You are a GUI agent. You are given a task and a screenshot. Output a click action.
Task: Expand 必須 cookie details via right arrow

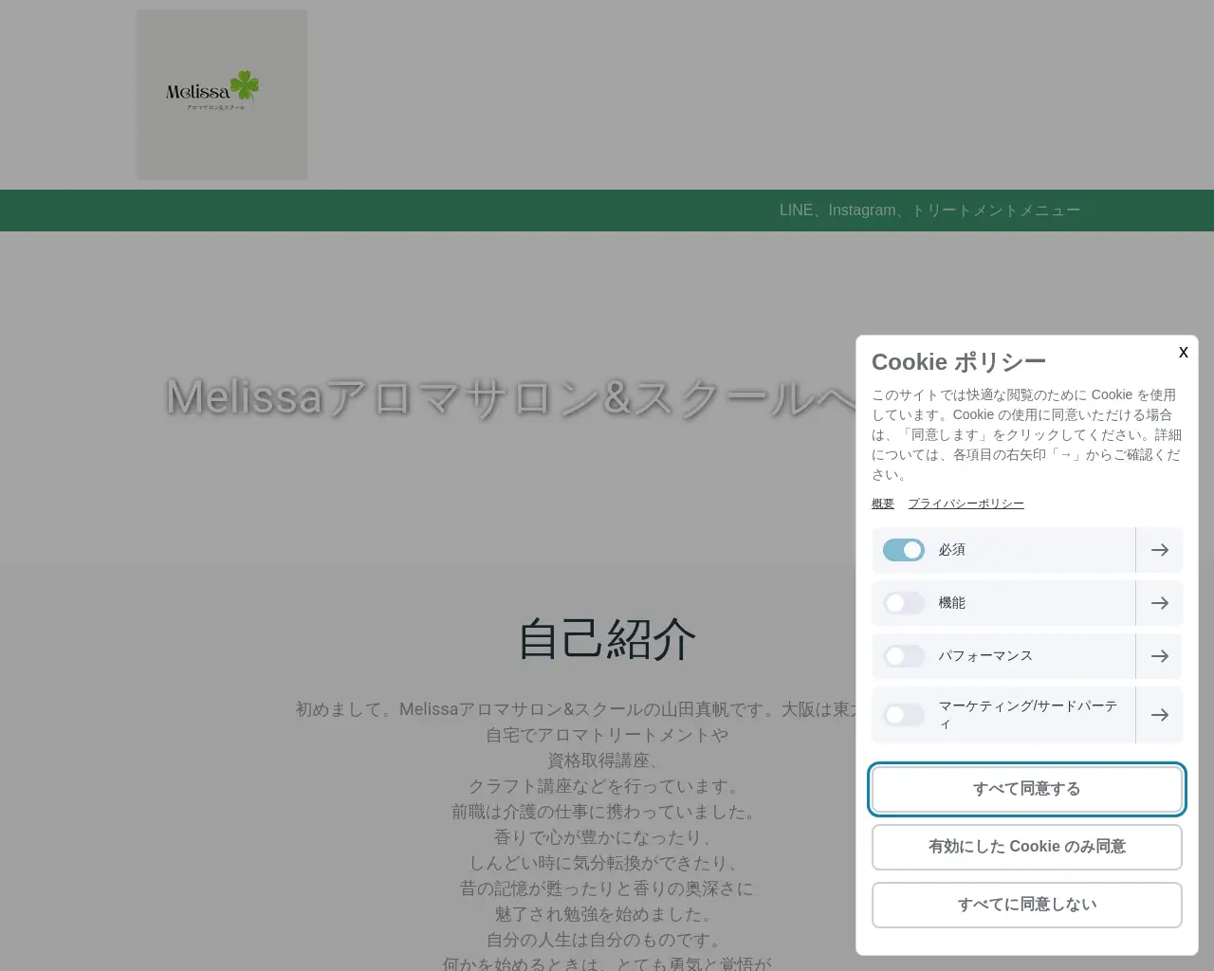1159,550
